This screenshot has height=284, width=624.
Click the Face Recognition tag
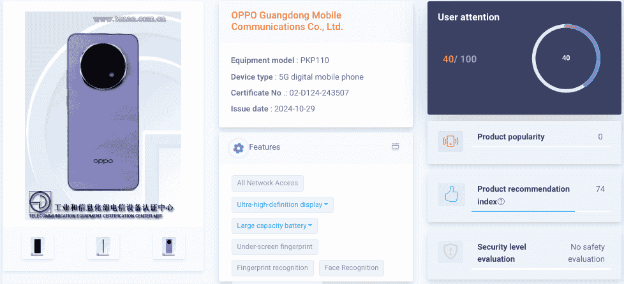[351, 267]
